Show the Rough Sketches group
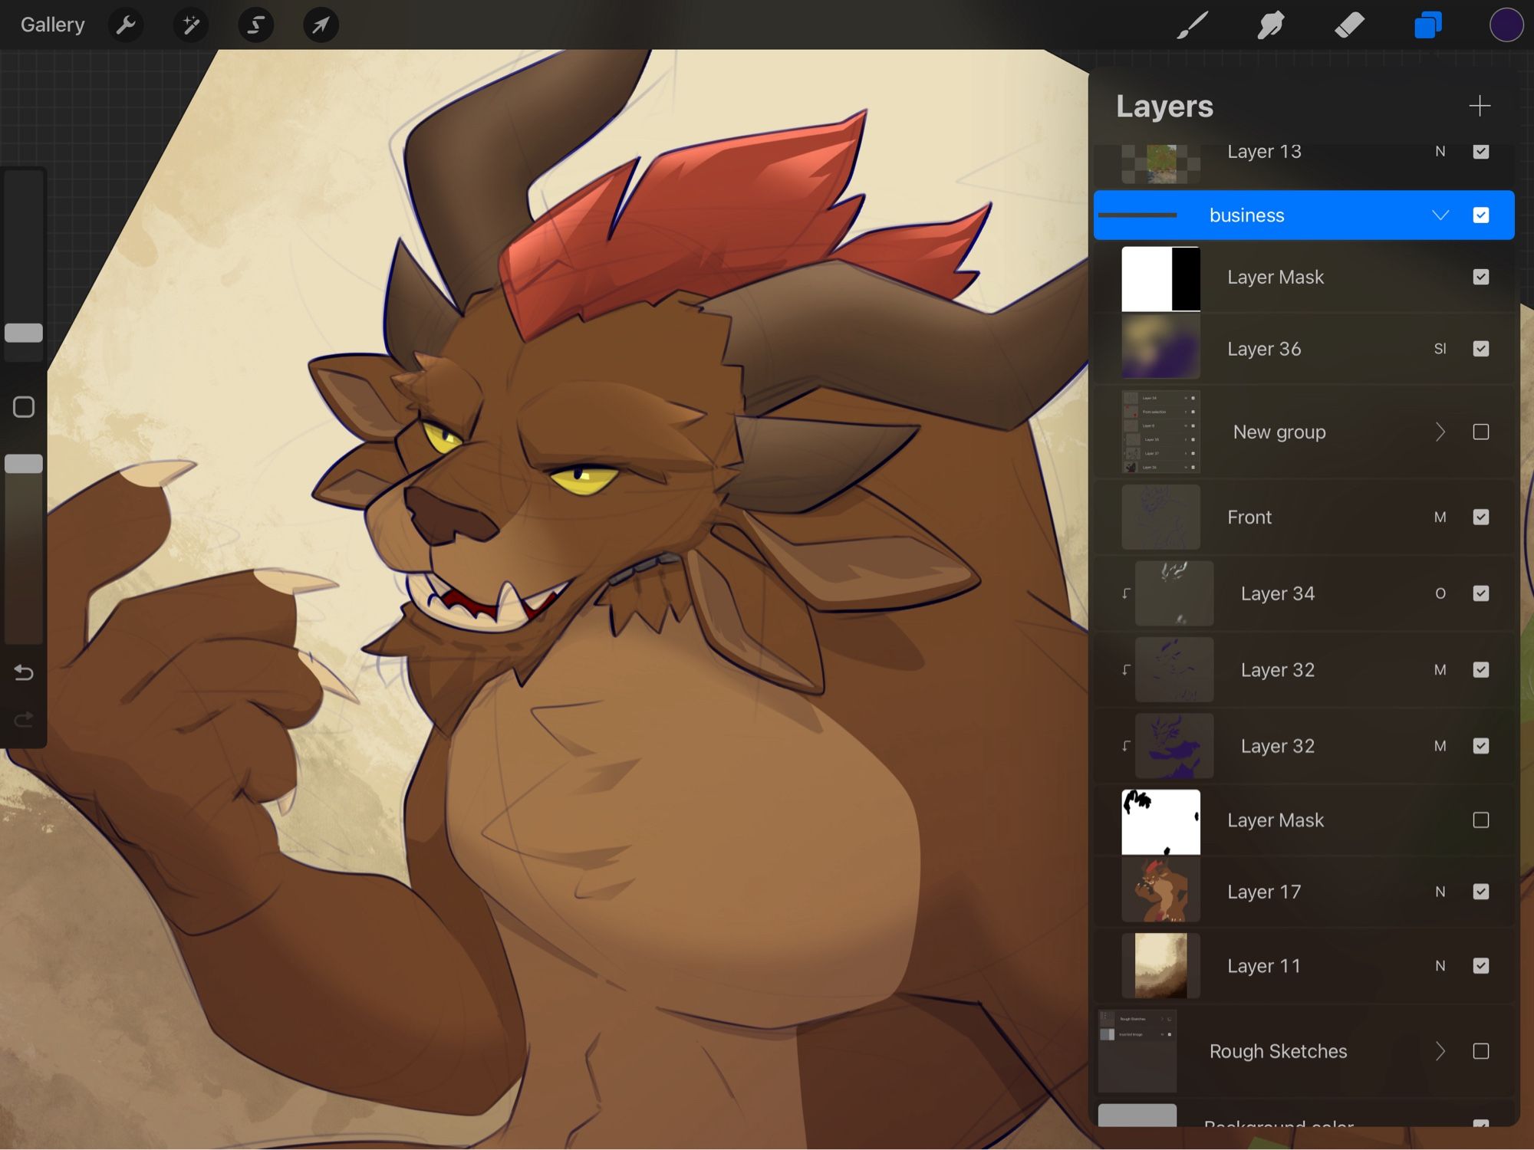 [x=1481, y=1051]
